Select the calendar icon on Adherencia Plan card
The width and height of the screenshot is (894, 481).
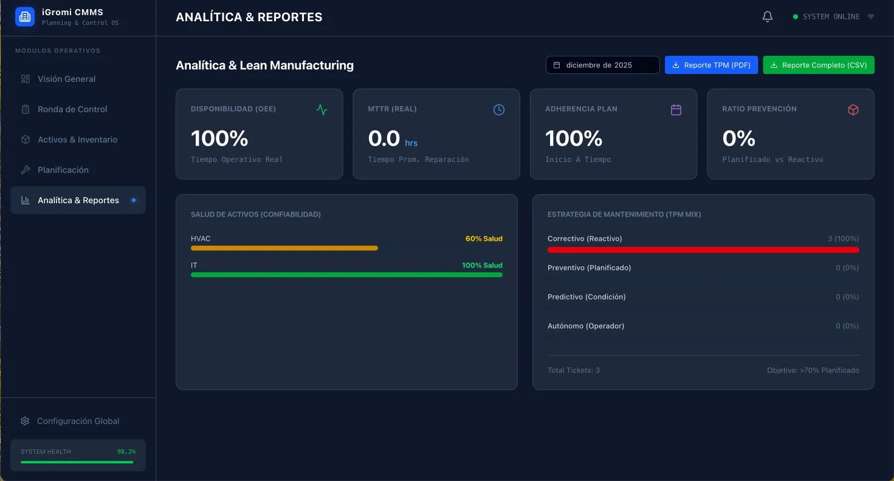coord(676,110)
